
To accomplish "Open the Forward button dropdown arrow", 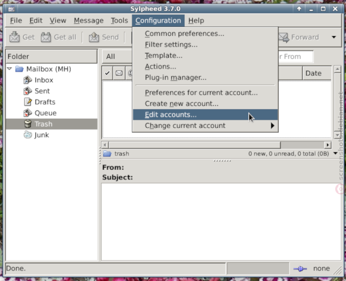I will [x=334, y=37].
